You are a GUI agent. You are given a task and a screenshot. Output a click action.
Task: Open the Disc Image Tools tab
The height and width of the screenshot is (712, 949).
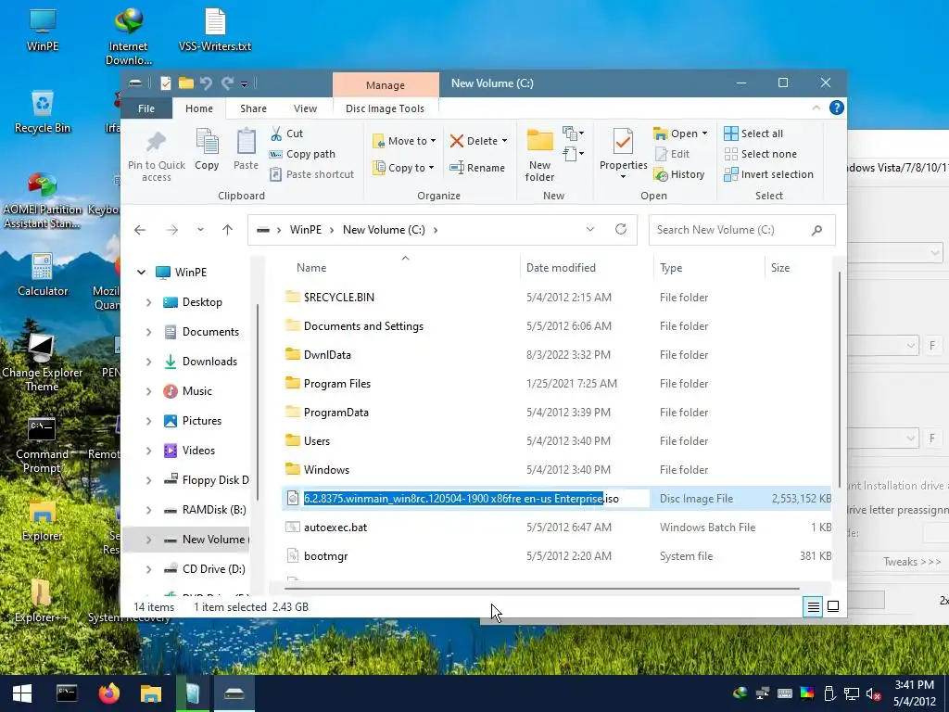click(385, 108)
